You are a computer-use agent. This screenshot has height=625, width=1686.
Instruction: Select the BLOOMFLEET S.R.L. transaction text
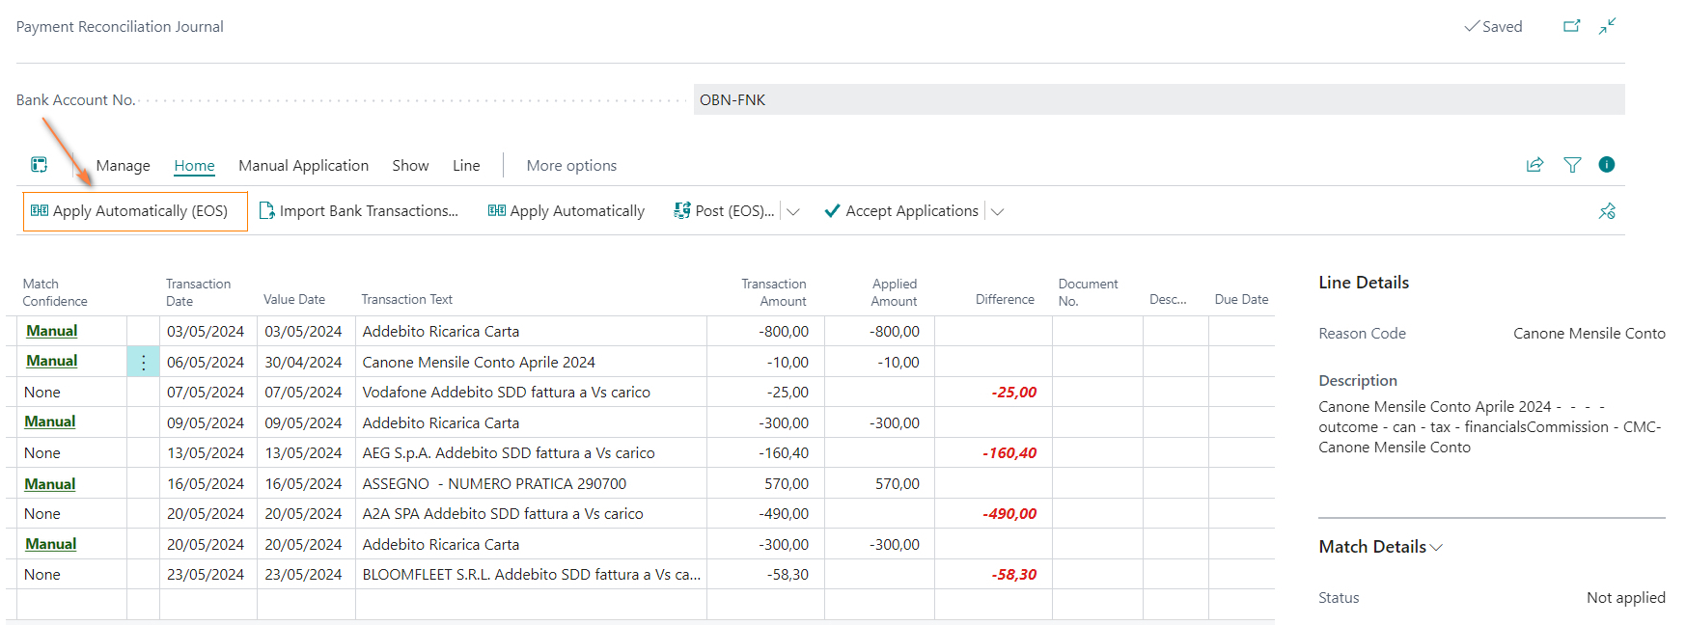coord(532,575)
